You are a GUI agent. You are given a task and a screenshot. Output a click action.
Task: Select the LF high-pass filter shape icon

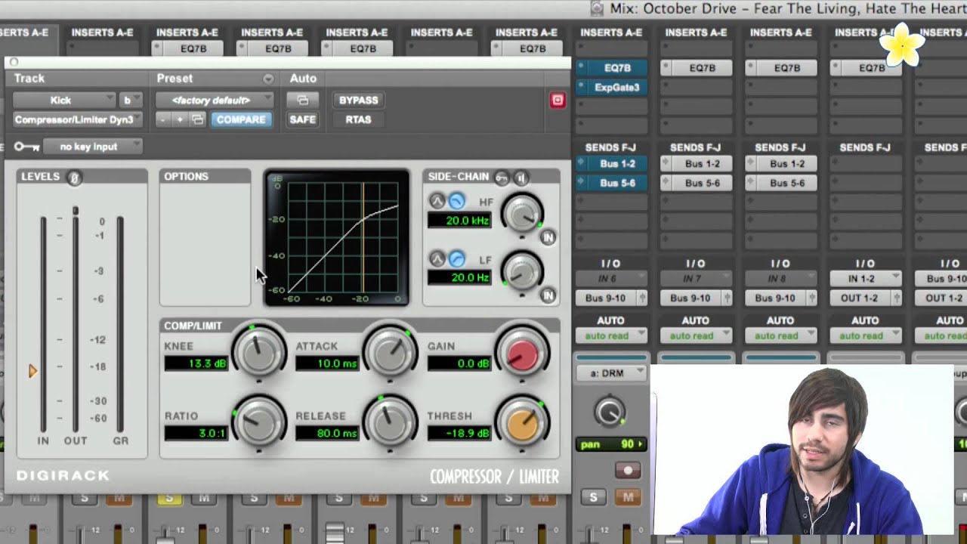(456, 259)
